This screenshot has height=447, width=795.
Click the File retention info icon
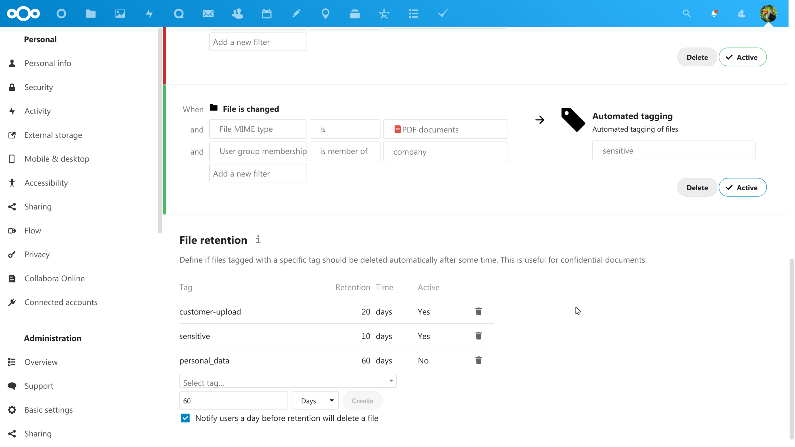point(258,239)
